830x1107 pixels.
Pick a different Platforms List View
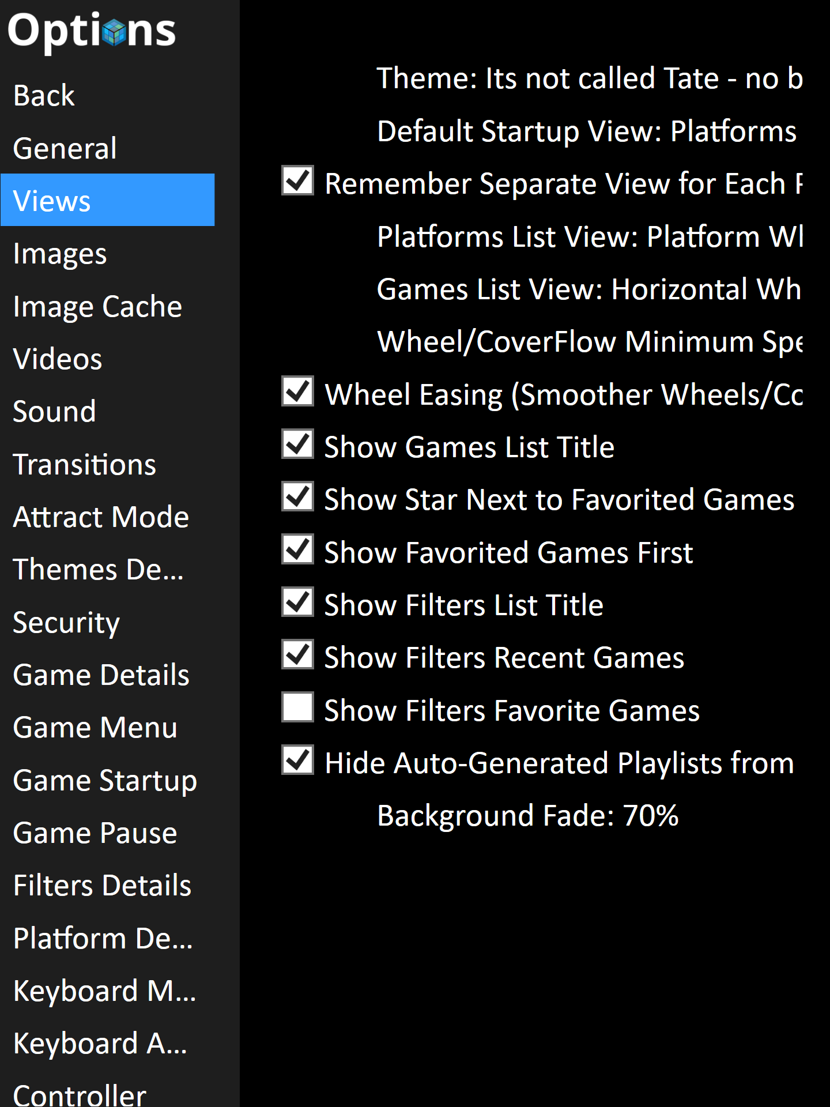coord(588,237)
